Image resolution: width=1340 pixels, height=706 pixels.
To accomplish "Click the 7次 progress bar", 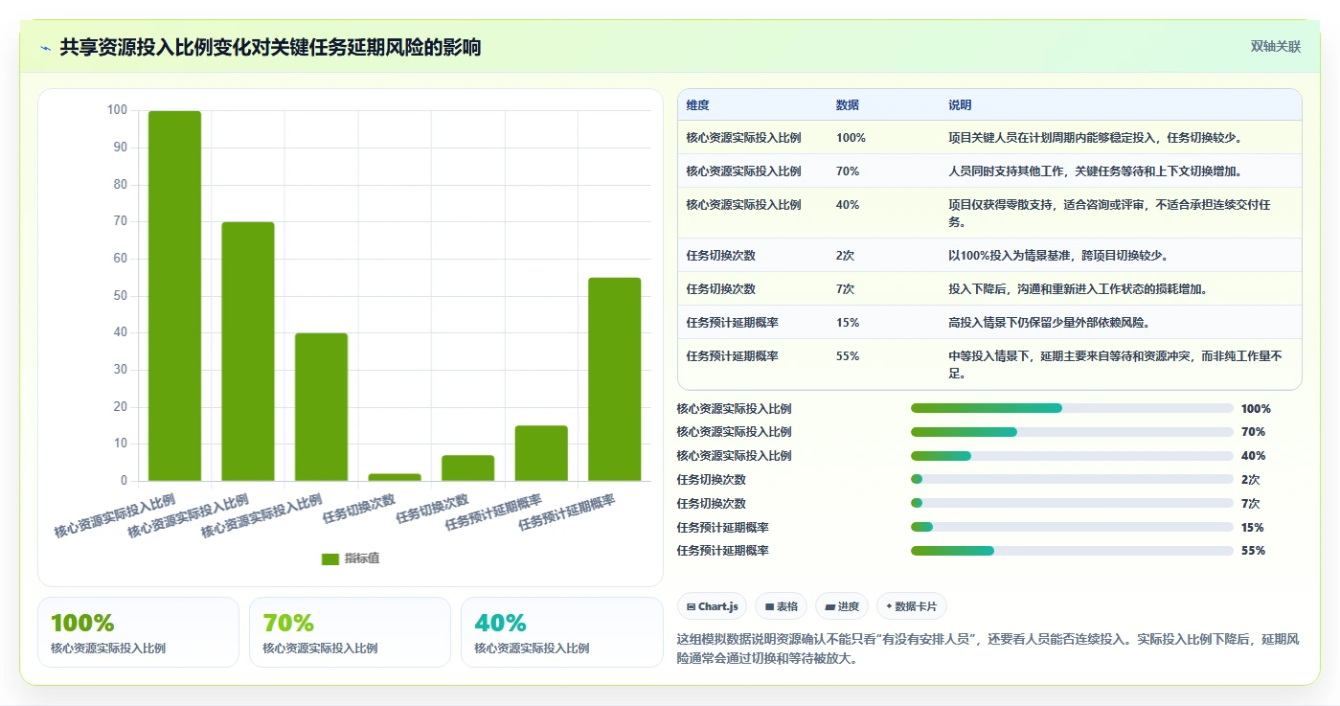I will point(1072,503).
